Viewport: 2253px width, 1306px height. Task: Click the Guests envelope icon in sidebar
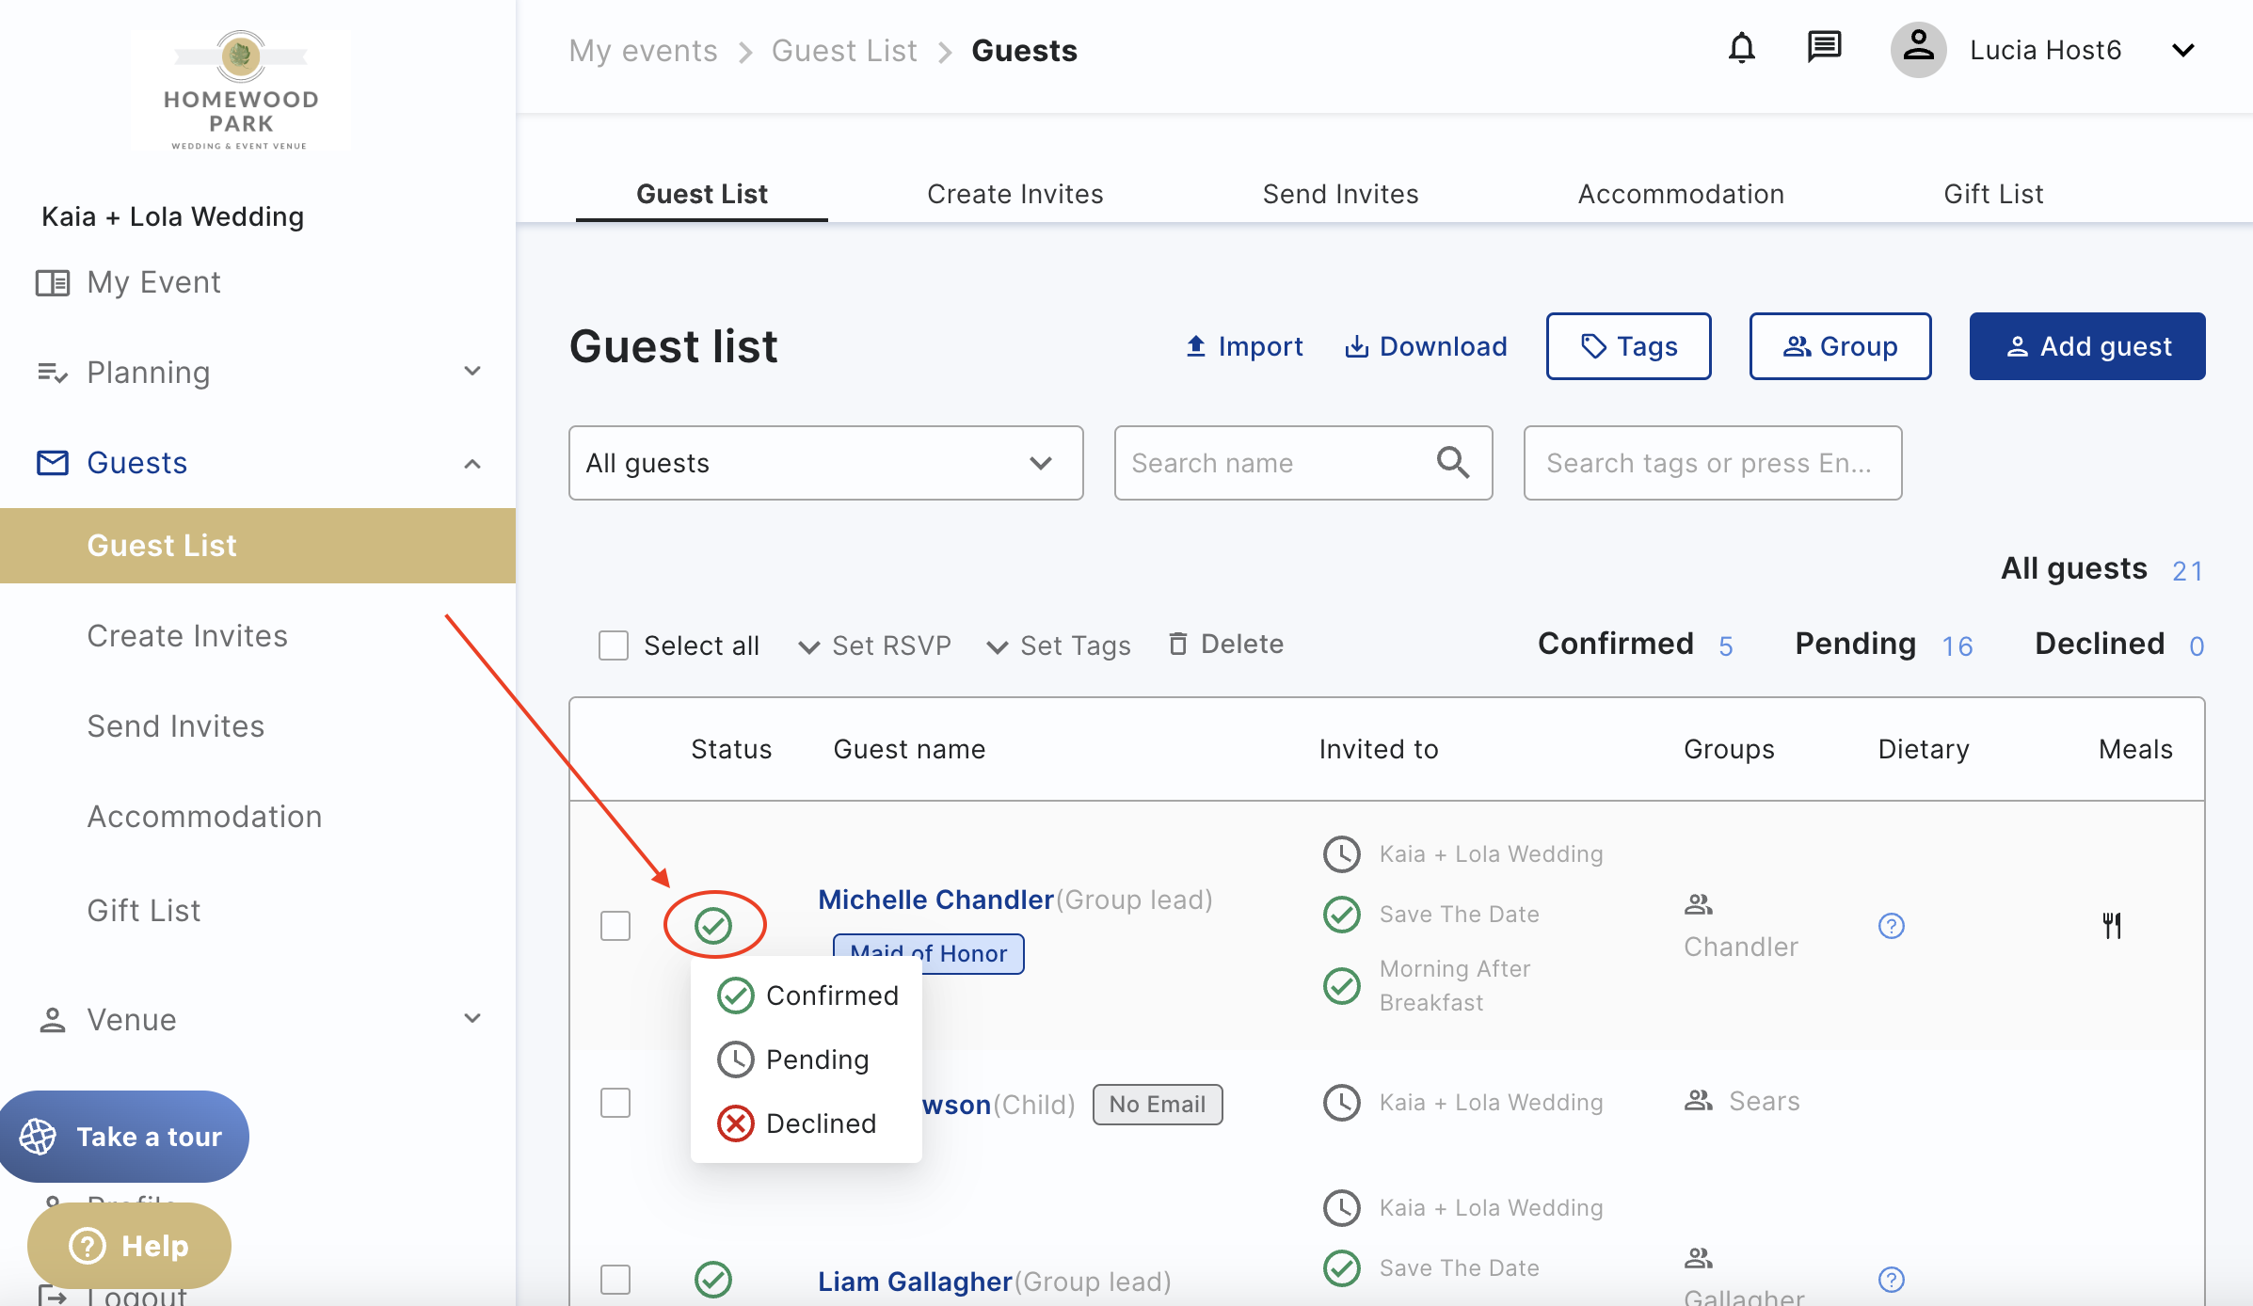click(53, 463)
